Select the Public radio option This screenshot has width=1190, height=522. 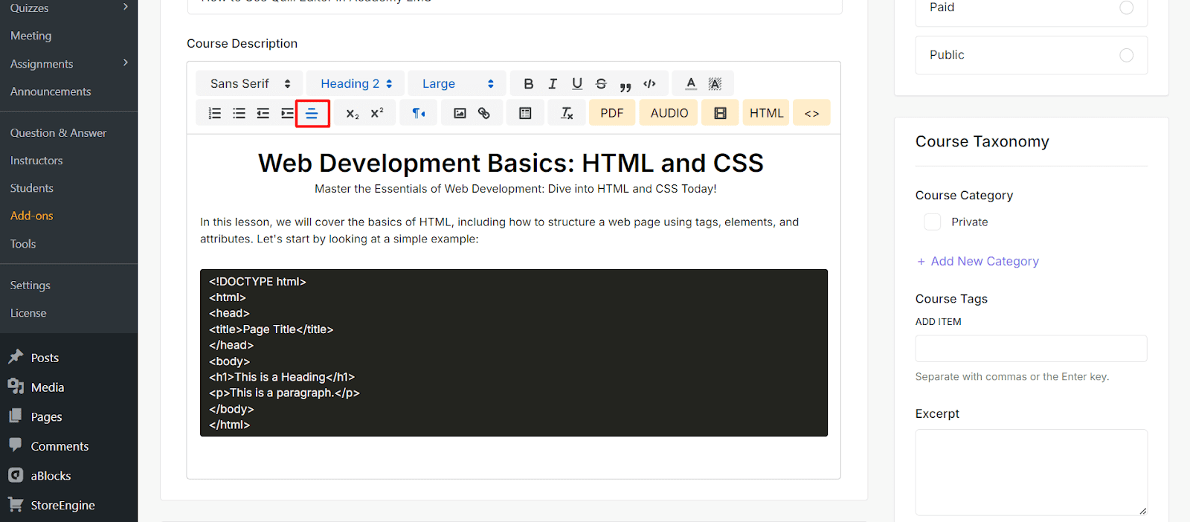coord(1126,55)
